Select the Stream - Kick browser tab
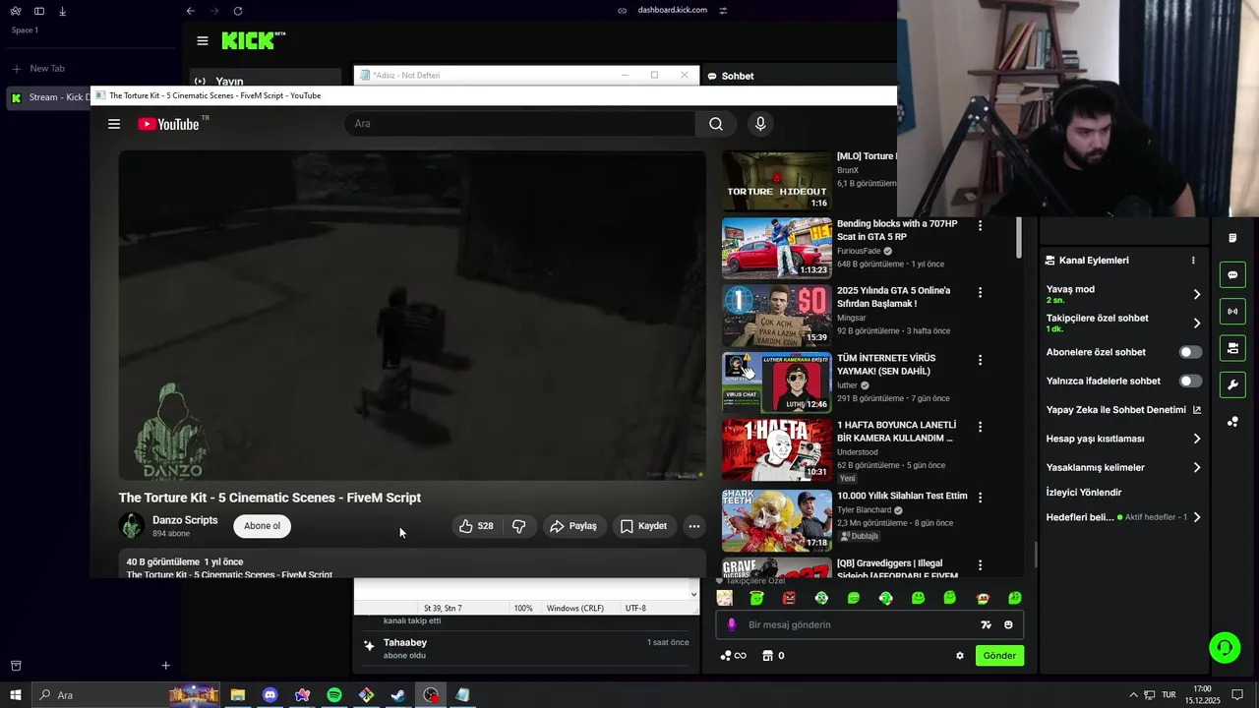Viewport: 1259px width, 708px height. pos(49,97)
